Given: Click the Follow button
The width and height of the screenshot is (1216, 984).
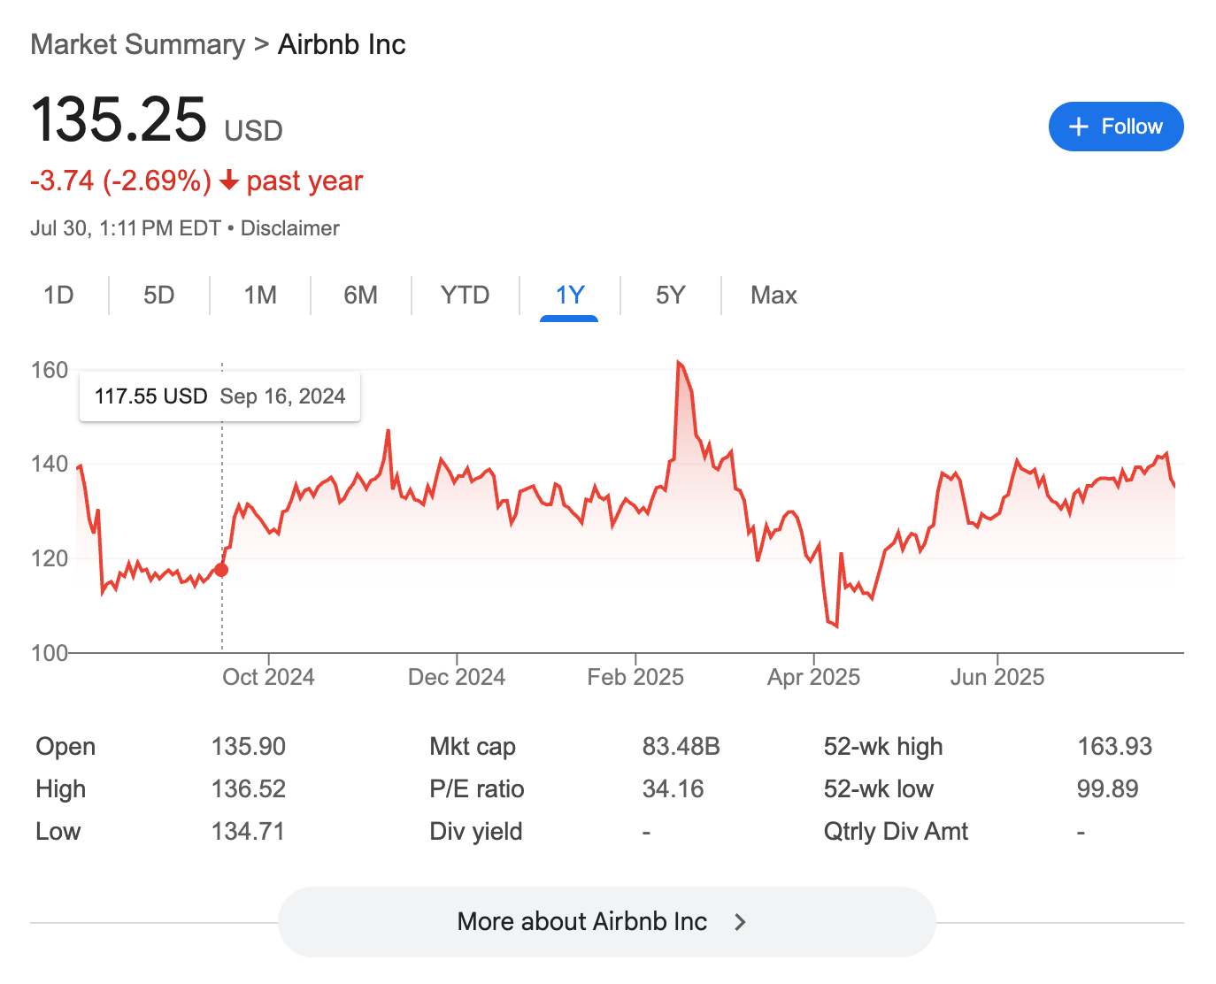Looking at the screenshot, I should point(1115,127).
